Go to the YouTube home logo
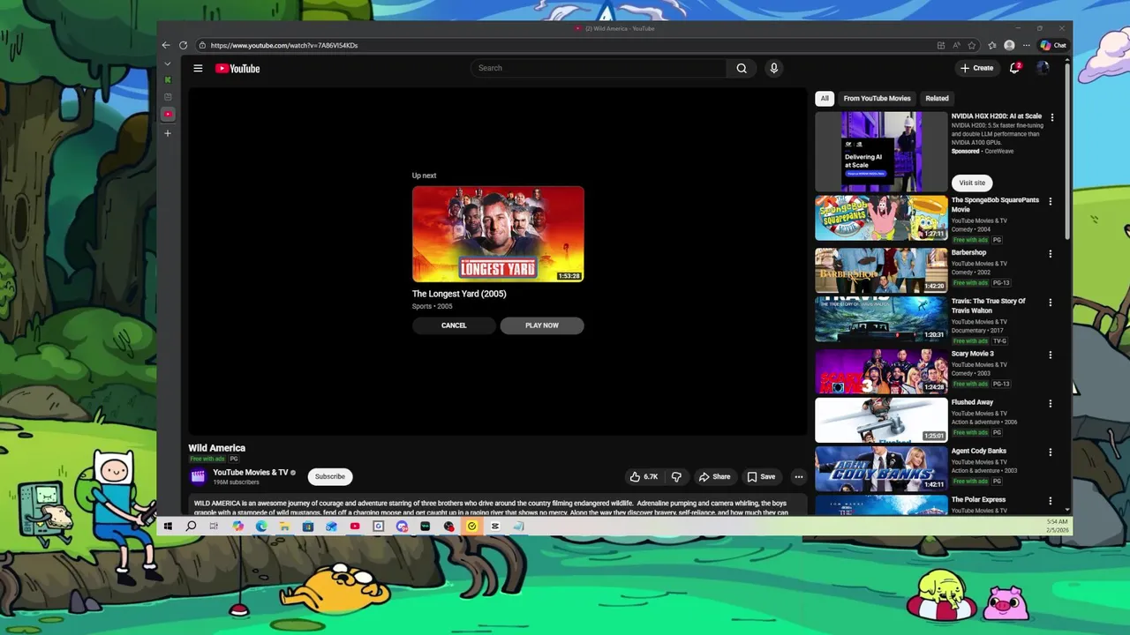The height and width of the screenshot is (635, 1130). point(237,68)
